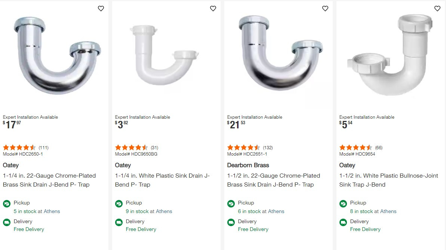The height and width of the screenshot is (250, 446).
Task: Click heart icon on Bullnose-Joint Sink Trap
Action: pos(437,9)
